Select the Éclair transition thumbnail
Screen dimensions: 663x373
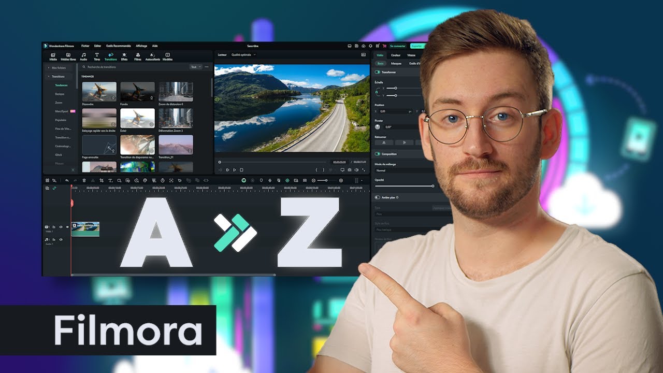pyautogui.click(x=137, y=118)
